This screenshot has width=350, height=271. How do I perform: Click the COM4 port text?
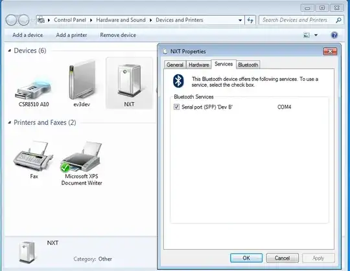click(284, 107)
